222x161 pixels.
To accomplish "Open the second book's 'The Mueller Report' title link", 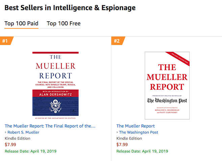I will pos(136,126).
